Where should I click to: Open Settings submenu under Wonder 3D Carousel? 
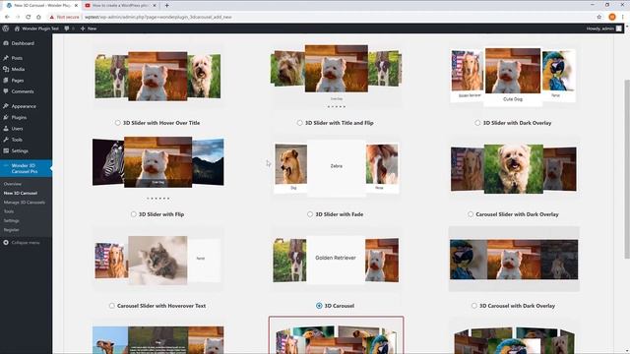(11, 220)
